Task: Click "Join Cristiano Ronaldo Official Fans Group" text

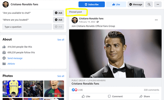Action: click(x=93, y=26)
